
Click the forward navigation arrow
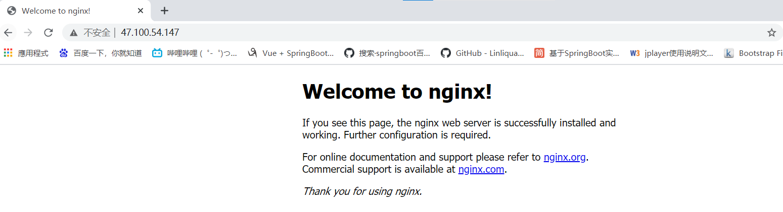(x=28, y=33)
